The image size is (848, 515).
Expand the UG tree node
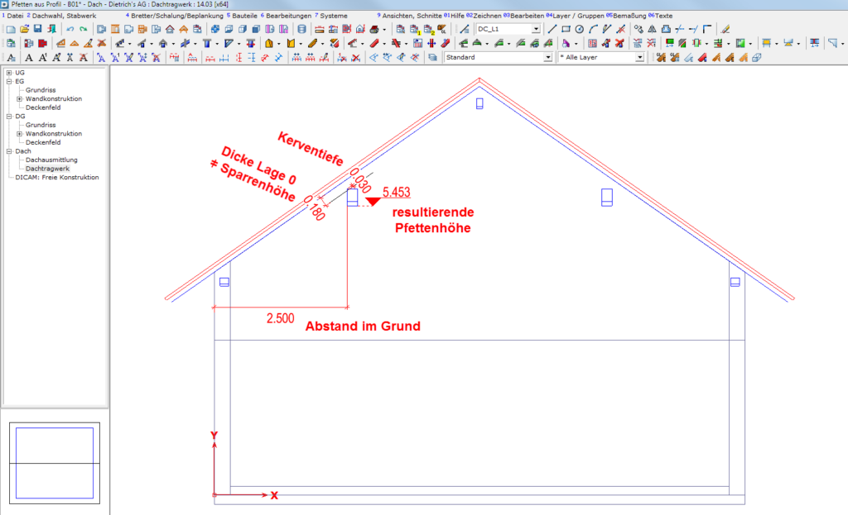click(9, 73)
